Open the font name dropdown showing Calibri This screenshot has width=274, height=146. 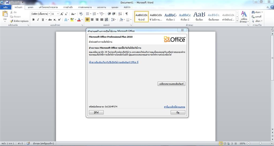click(50, 14)
